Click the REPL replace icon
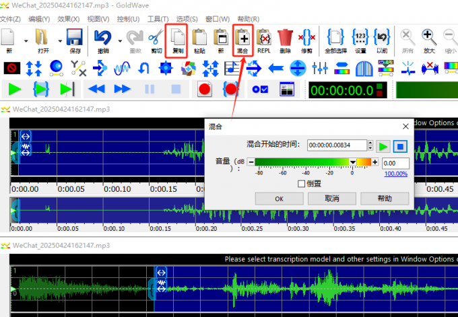Viewport: 458px width, 317px height. [x=264, y=38]
